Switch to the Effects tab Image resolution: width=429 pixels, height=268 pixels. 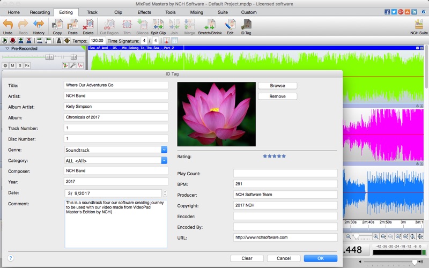144,12
